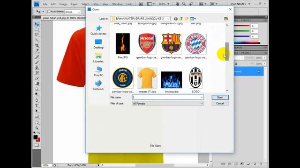
Task: Select the Rectangle shape tool
Action: click(x=37, y=116)
